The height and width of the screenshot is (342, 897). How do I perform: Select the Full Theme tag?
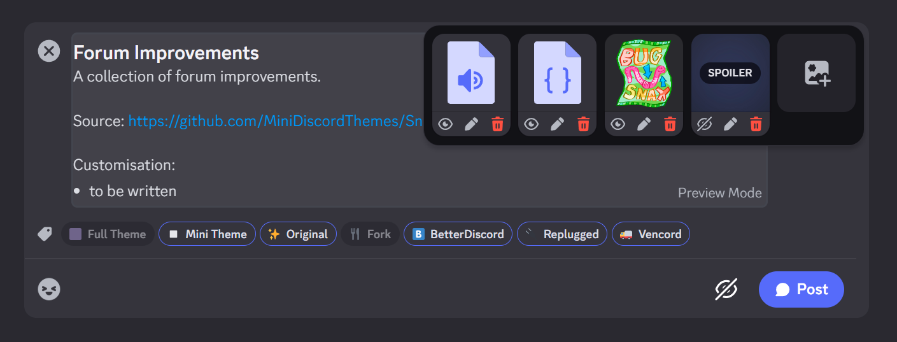click(108, 234)
